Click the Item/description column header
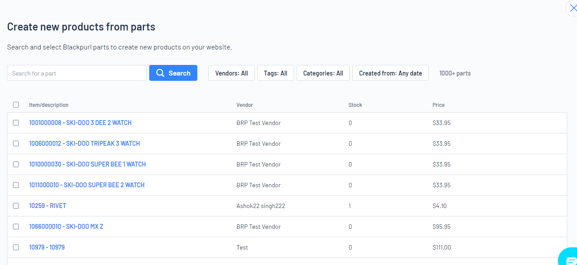Viewport: 577px width, 265px height. [49, 105]
